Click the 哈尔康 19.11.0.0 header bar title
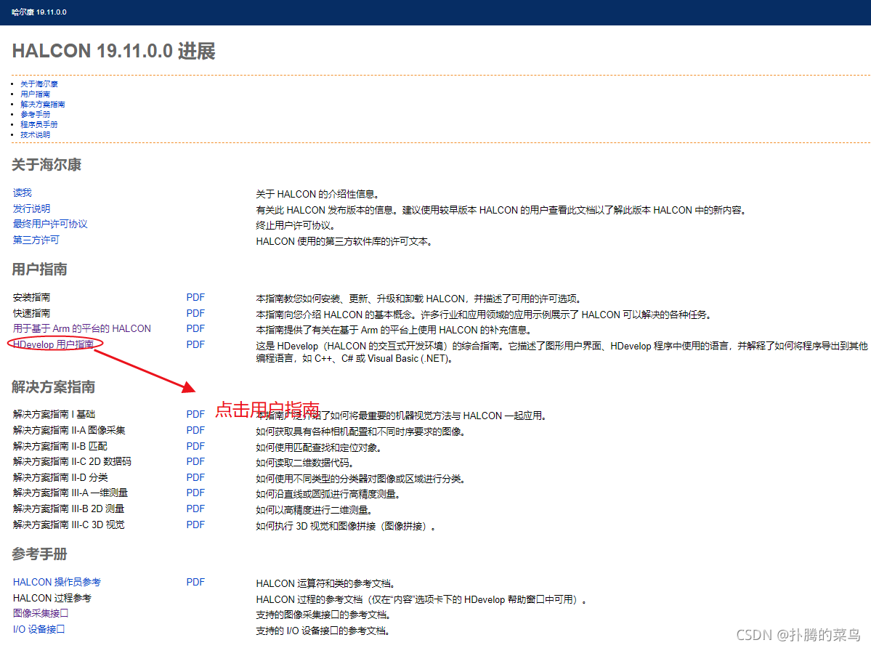871x648 pixels. tap(39, 12)
